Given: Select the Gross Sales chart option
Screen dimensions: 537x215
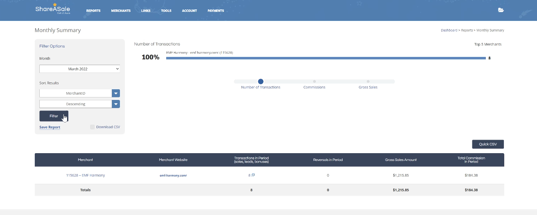Looking at the screenshot, I should pyautogui.click(x=368, y=81).
